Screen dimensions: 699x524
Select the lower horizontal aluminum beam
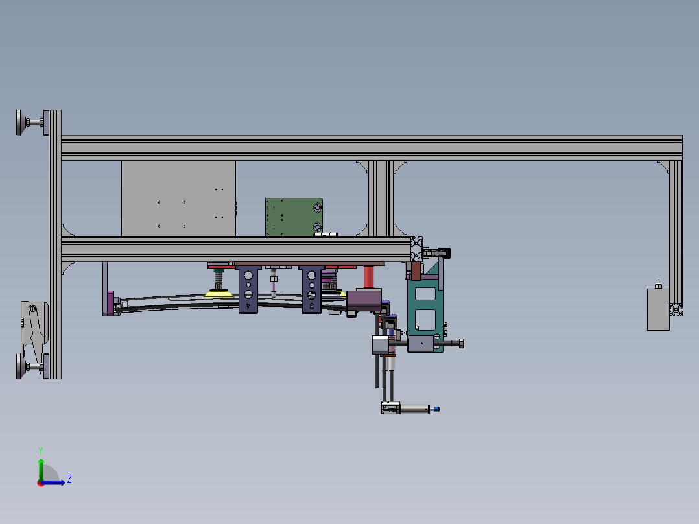[236, 249]
